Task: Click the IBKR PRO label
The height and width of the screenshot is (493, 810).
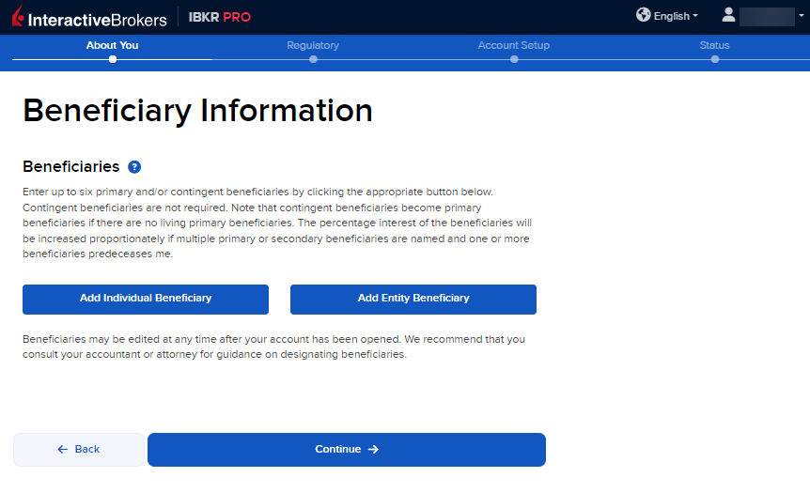Action: [220, 17]
